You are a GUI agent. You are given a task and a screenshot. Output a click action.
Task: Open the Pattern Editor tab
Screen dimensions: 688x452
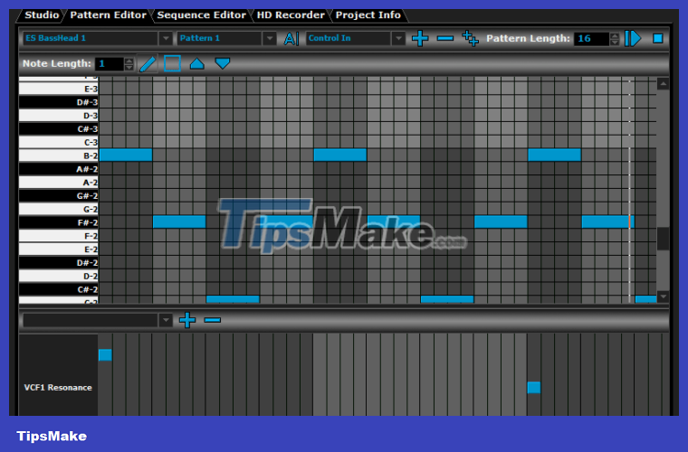point(108,14)
